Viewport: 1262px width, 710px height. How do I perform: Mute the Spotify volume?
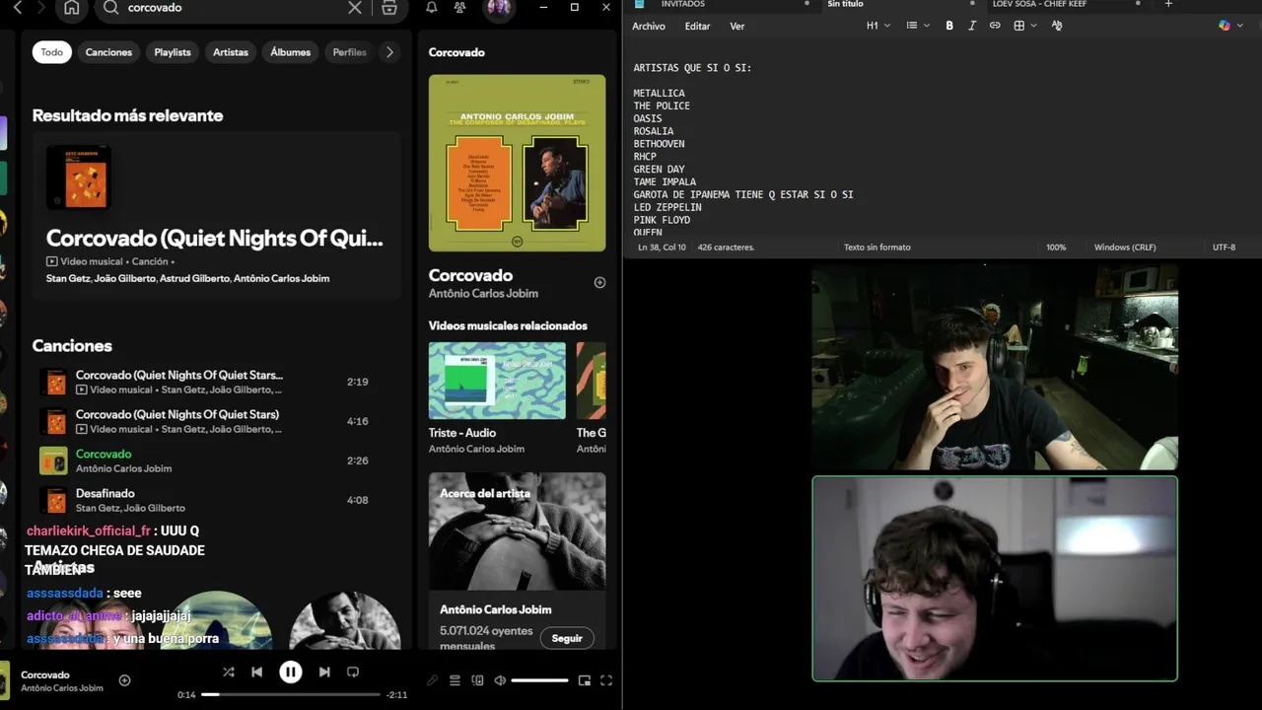[x=500, y=680]
